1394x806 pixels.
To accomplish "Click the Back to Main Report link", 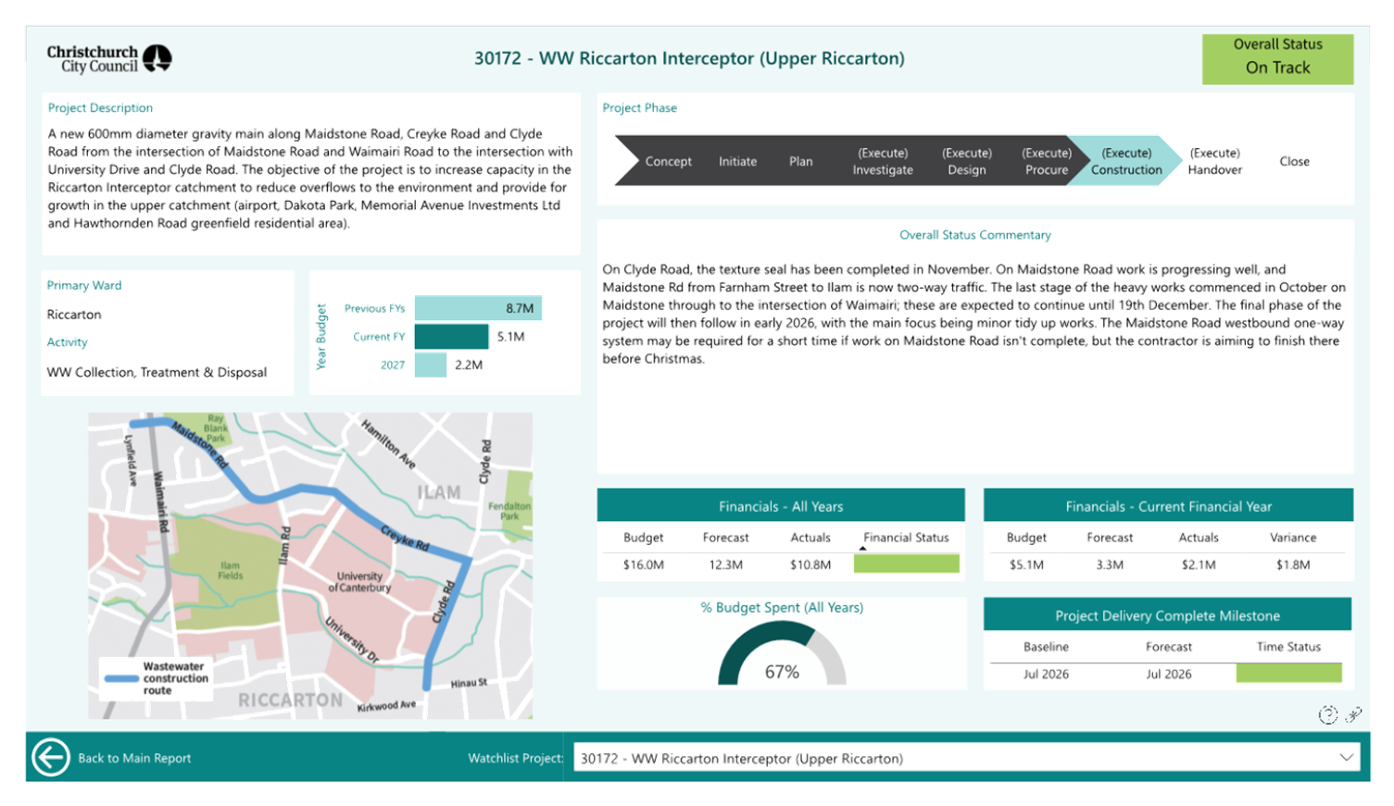I will (x=134, y=758).
